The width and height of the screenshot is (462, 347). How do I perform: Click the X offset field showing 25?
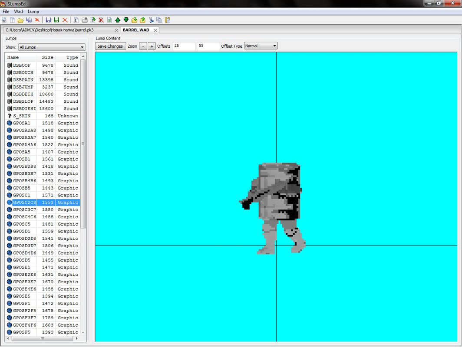pos(184,46)
